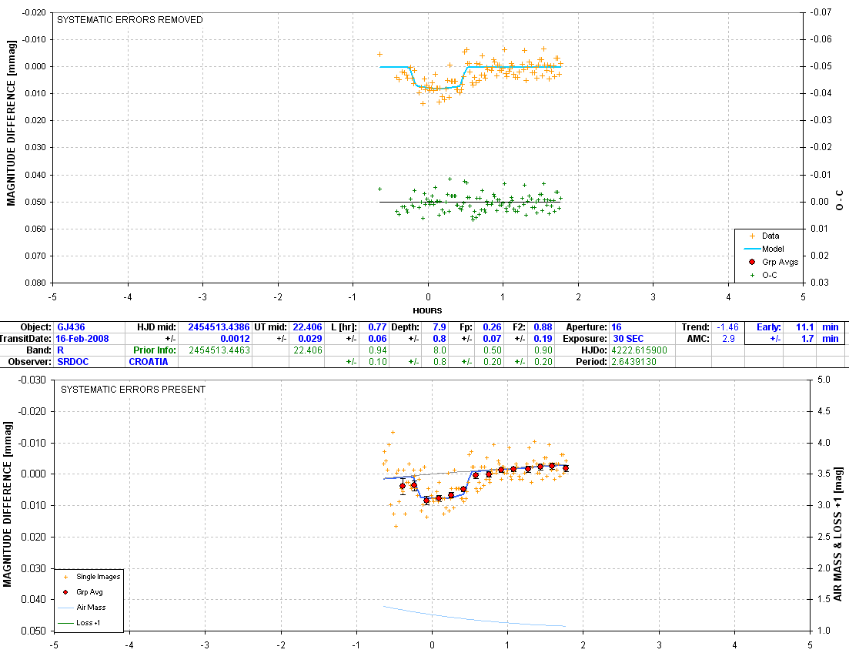This screenshot has width=849, height=653.
Task: Select the "Band:" label cell
Action: [39, 350]
